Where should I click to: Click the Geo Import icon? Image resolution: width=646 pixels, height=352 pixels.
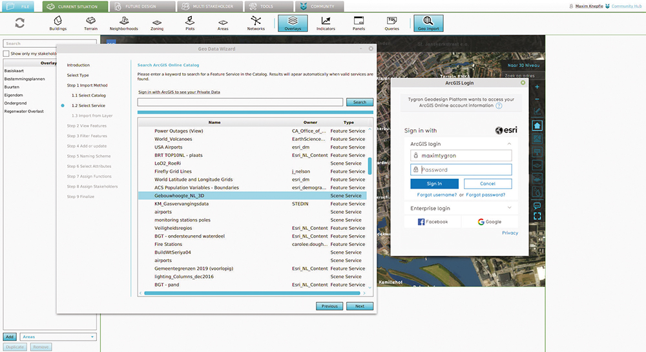[x=428, y=23]
